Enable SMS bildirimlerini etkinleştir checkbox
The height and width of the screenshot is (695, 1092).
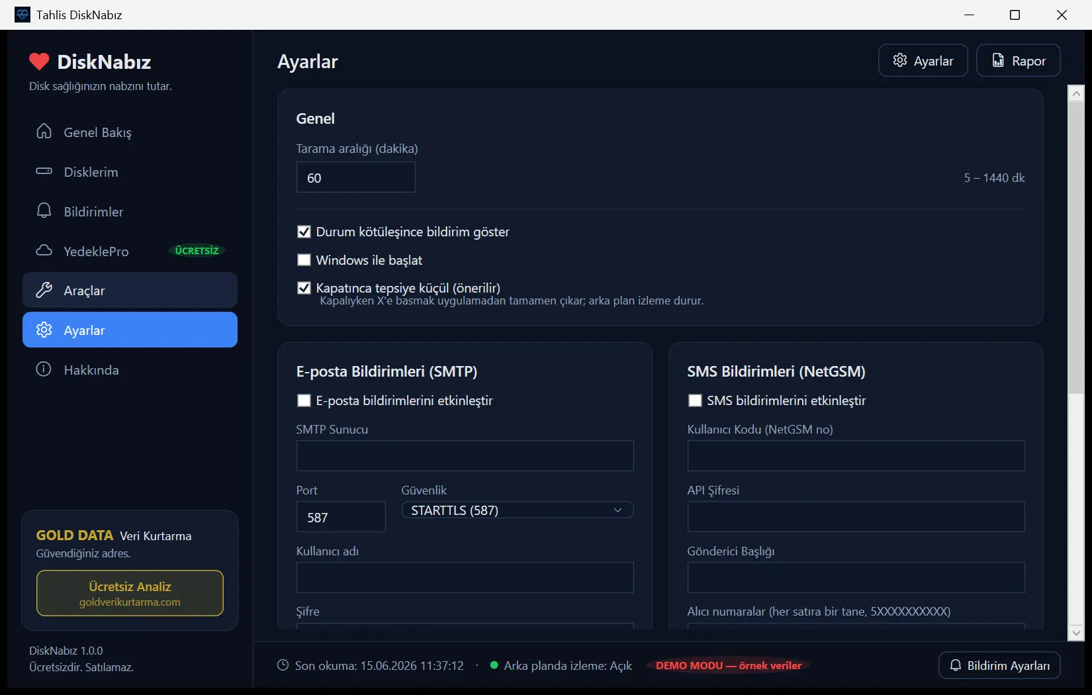[695, 400]
